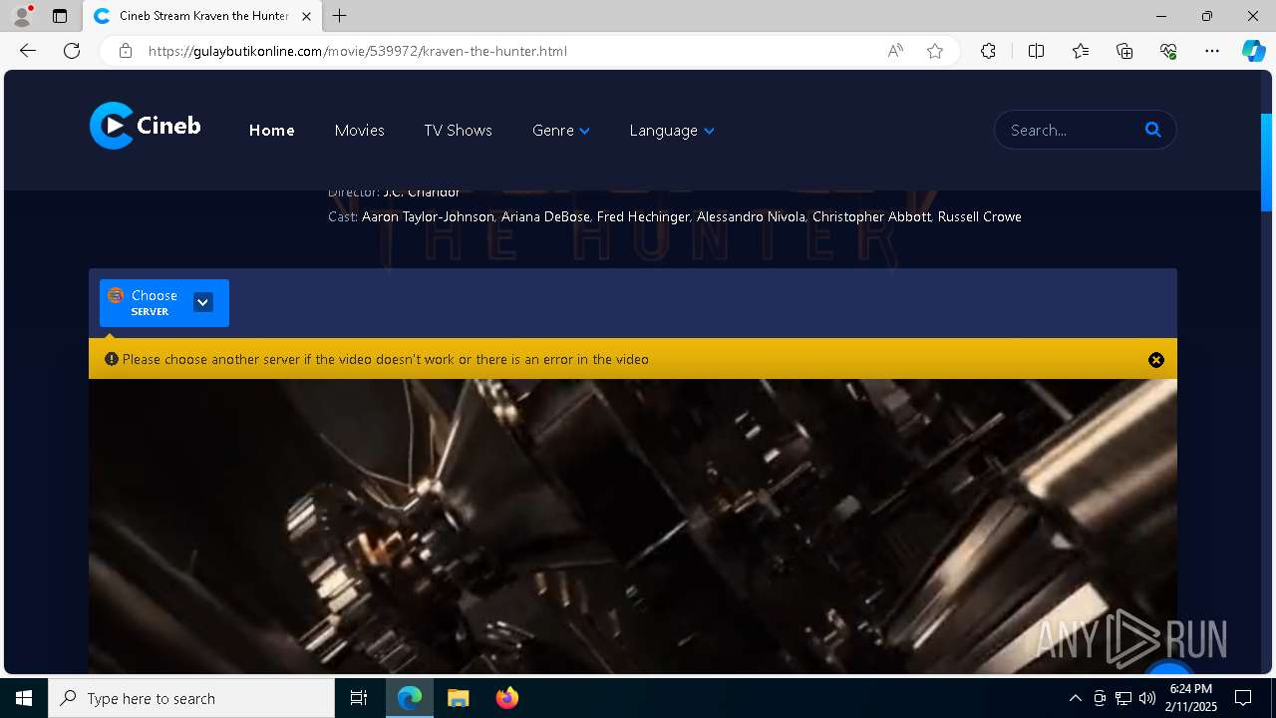The image size is (1276, 718).
Task: Go to the Home page
Action: click(x=272, y=131)
